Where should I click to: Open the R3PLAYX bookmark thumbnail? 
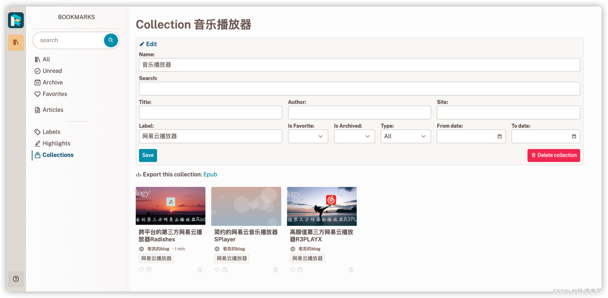pos(322,206)
